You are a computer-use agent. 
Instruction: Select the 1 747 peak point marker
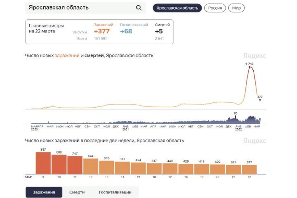point(250,67)
